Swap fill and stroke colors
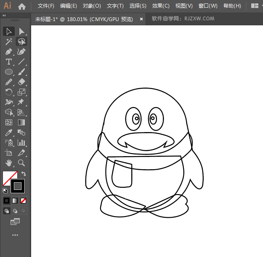The width and height of the screenshot is (263, 257). tap(24, 173)
